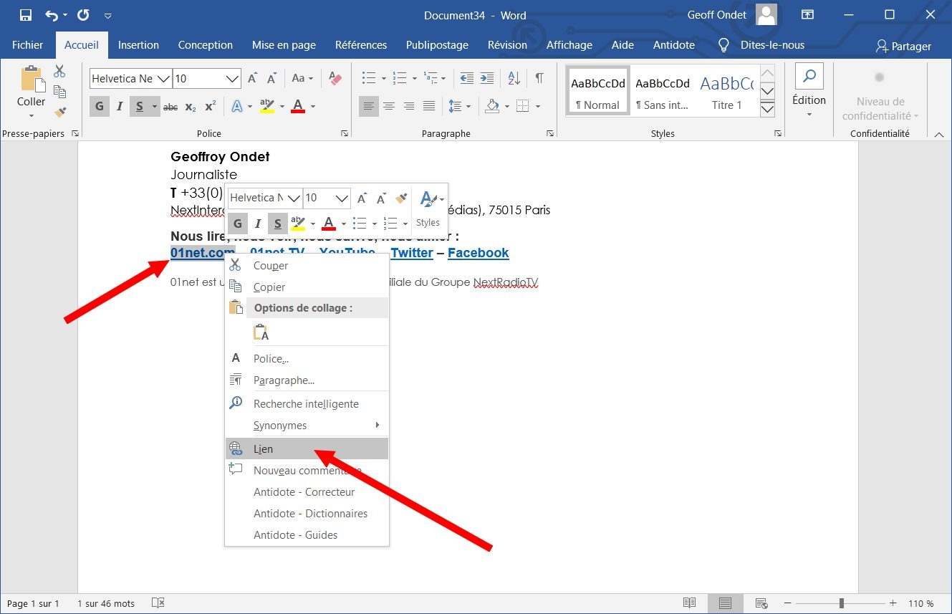Toggle align left in ribbon
This screenshot has width=952, height=614.
pyautogui.click(x=369, y=107)
